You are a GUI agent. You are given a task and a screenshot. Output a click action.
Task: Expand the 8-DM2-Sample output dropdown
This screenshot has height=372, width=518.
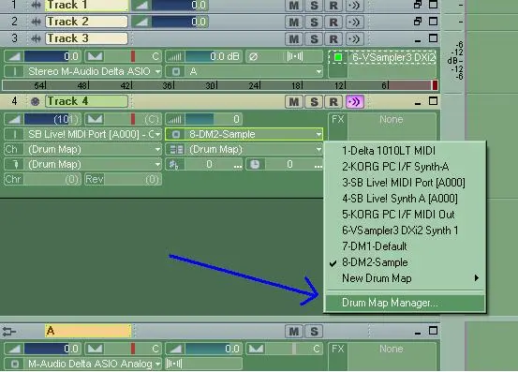tap(318, 134)
